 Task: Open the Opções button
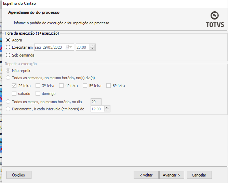[19, 175]
